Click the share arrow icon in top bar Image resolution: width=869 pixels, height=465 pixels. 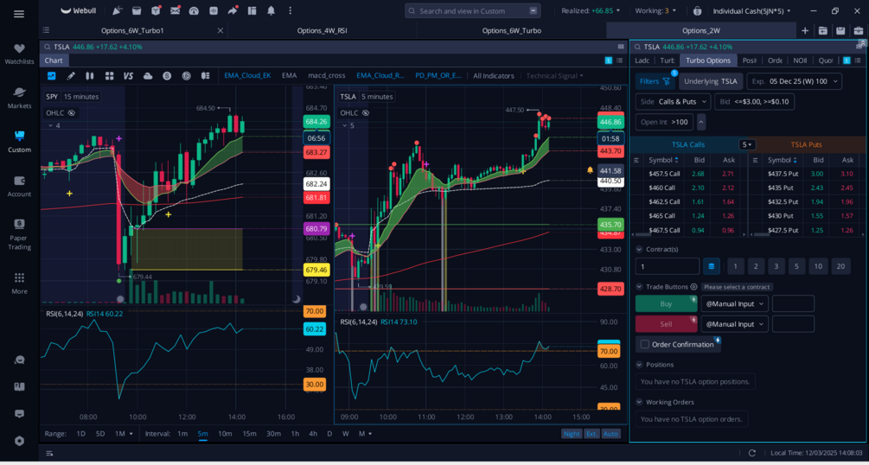click(x=233, y=10)
